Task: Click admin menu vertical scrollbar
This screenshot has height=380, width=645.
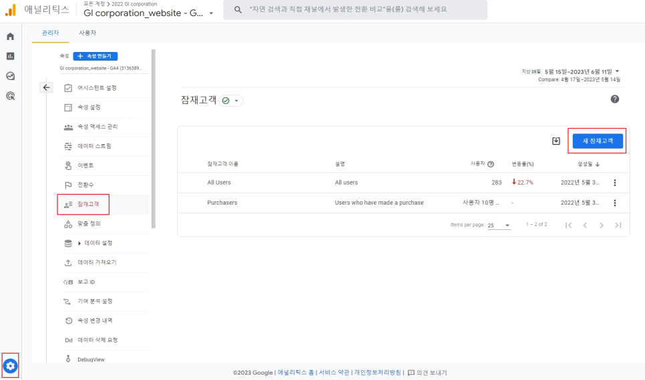Action: (x=154, y=139)
